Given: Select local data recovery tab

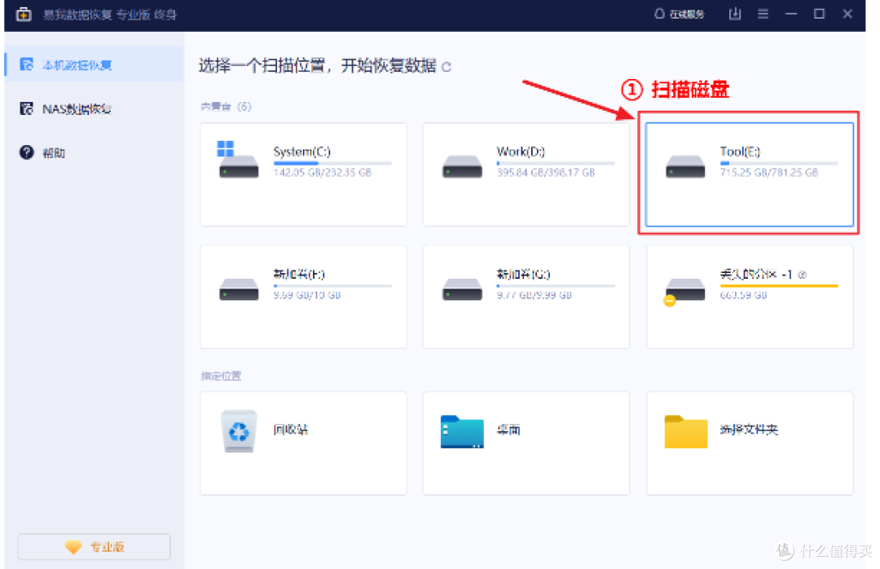Looking at the screenshot, I should [x=95, y=64].
